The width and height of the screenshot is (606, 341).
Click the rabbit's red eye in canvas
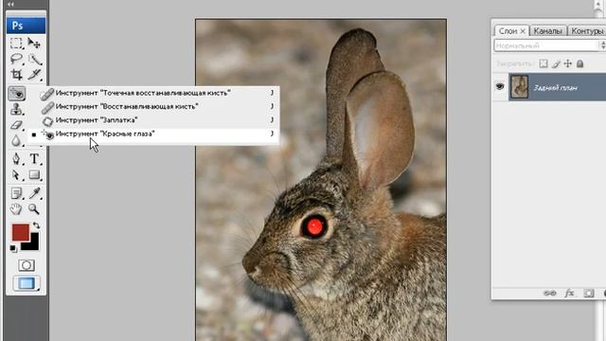point(314,226)
